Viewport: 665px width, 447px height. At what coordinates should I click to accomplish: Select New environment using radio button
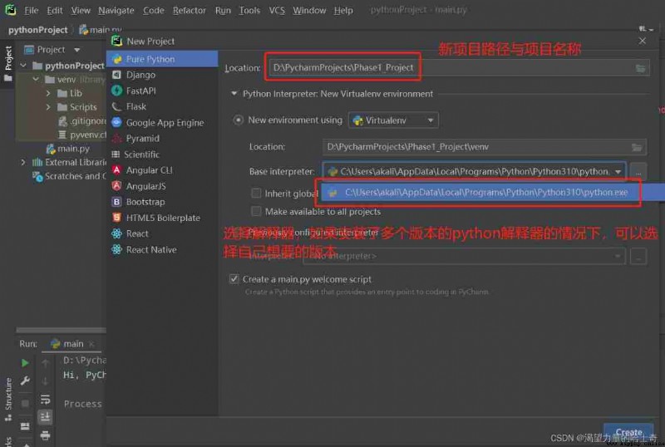pos(239,120)
